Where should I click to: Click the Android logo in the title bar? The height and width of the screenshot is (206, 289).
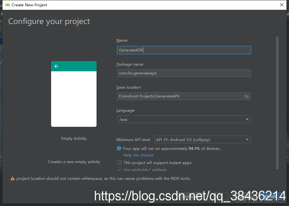click(8, 5)
